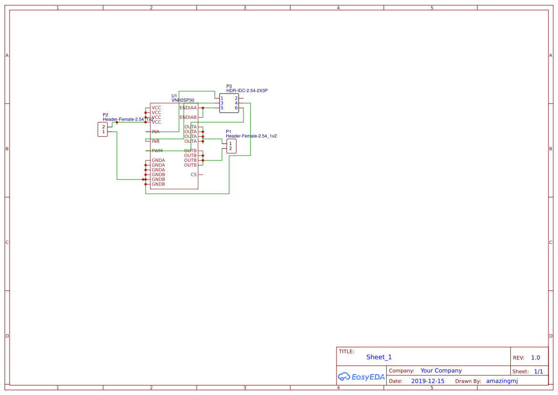
Task: Click pin 5 of the P3 connector
Action: click(221, 108)
